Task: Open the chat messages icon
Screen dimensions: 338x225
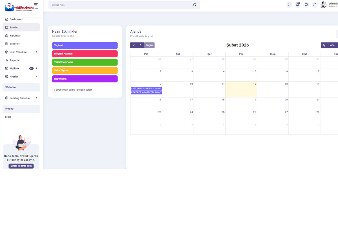Action: (x=306, y=5)
